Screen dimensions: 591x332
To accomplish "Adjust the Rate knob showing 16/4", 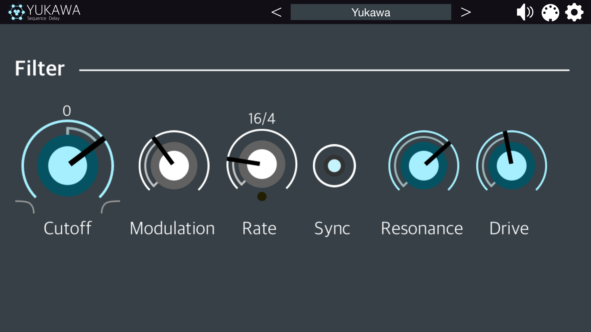I will click(261, 164).
